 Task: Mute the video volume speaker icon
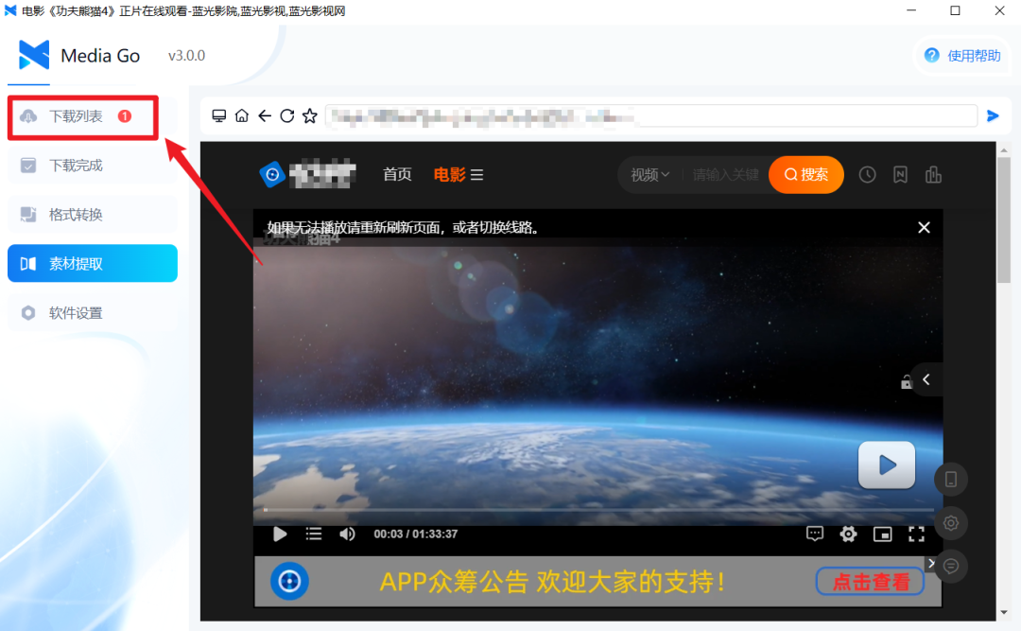pos(347,534)
